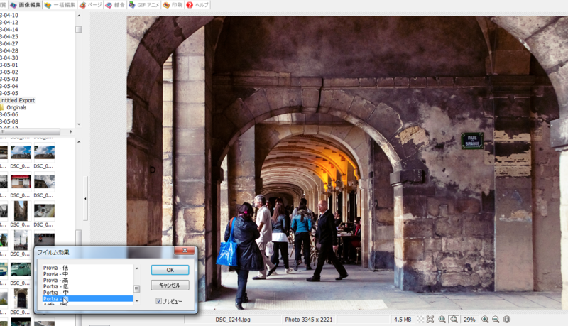Image resolution: width=568 pixels, height=326 pixels.
Task: Click the zoom in magnifier icon
Action: pyautogui.click(x=485, y=320)
